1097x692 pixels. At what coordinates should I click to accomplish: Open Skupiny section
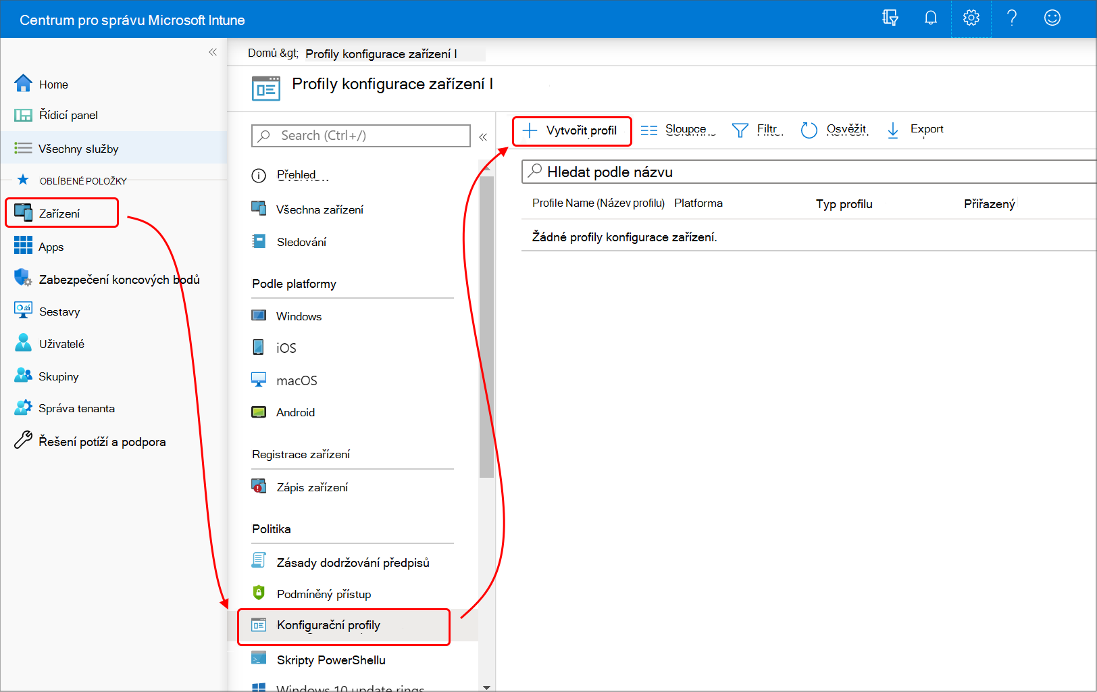[58, 376]
